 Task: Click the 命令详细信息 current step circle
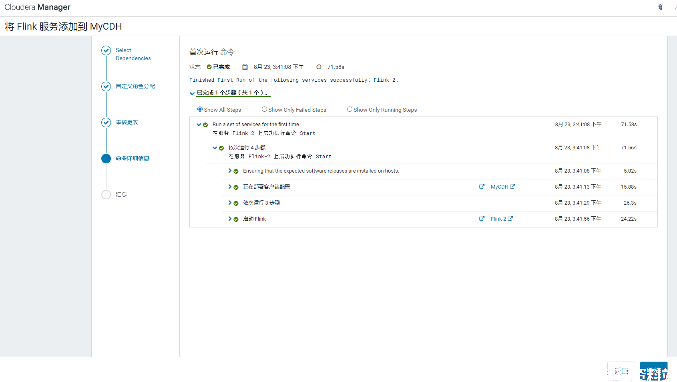point(106,159)
